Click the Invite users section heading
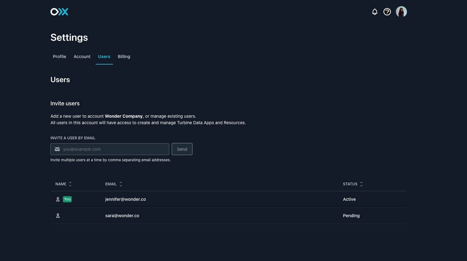 65,103
